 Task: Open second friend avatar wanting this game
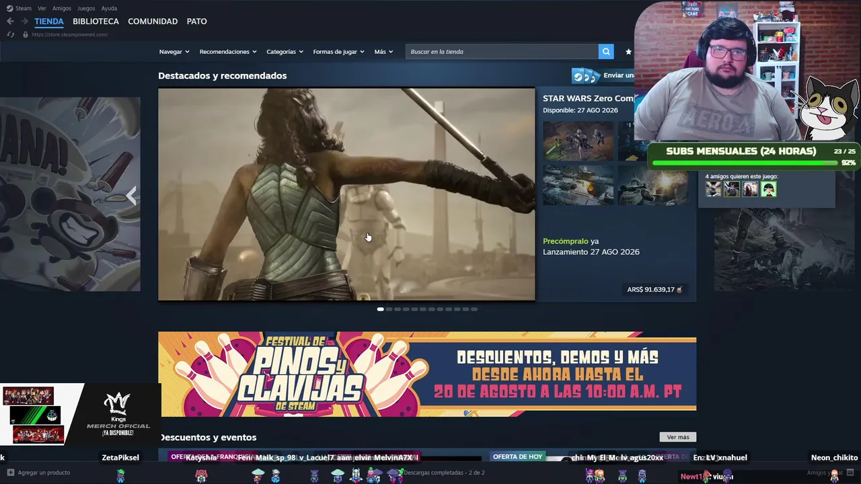[x=731, y=190]
